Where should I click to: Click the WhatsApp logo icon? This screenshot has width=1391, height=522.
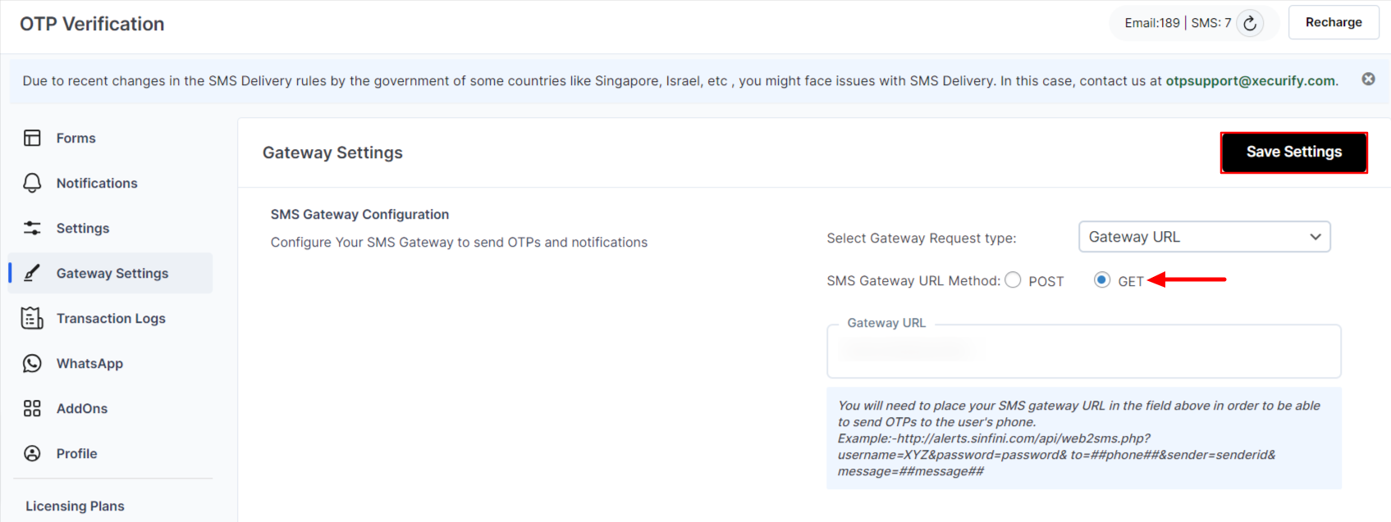tap(32, 363)
